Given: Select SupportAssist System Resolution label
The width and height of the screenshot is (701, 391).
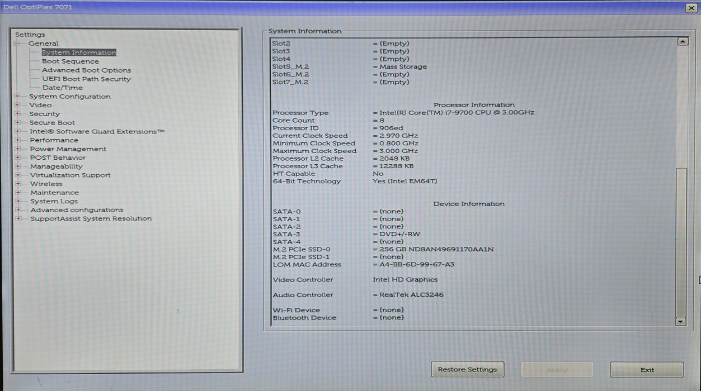Looking at the screenshot, I should [x=91, y=219].
